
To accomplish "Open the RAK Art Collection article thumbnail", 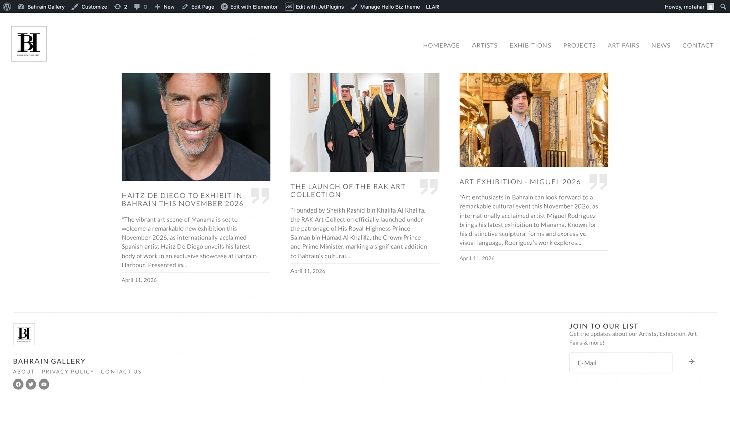I will click(x=364, y=122).
